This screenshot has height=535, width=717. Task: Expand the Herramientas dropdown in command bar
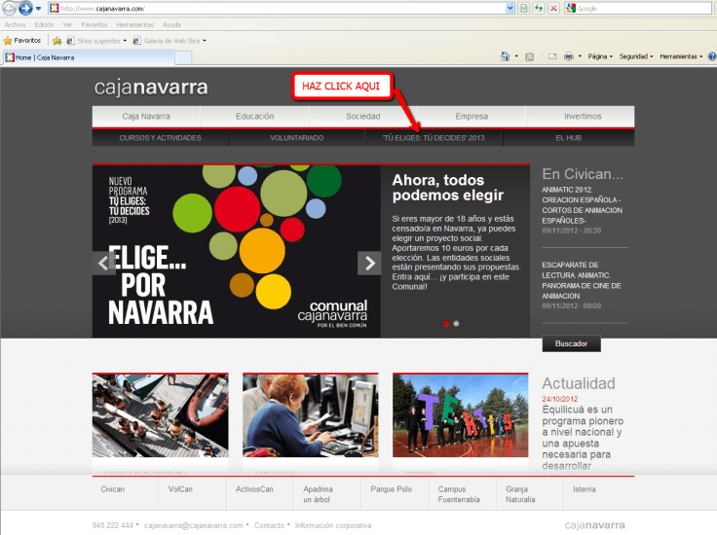[x=680, y=56]
